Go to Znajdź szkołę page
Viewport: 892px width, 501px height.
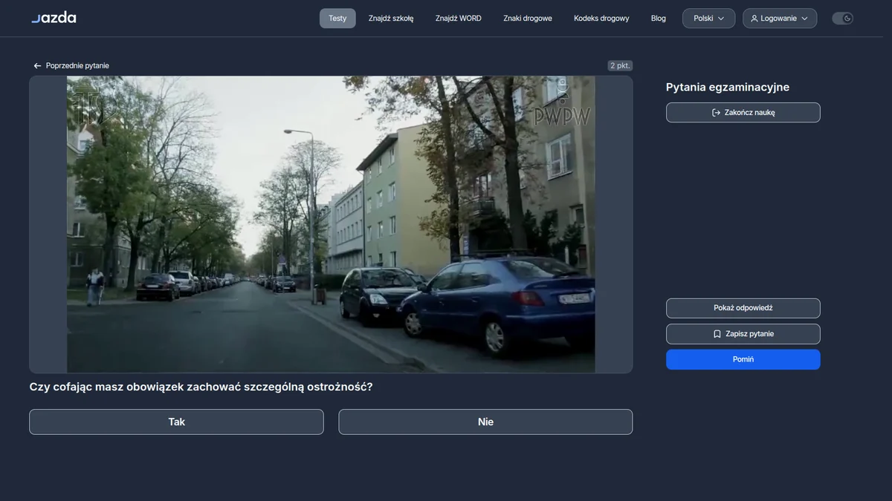[391, 19]
